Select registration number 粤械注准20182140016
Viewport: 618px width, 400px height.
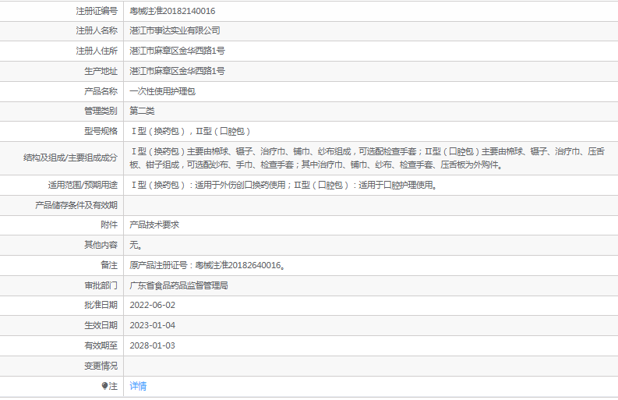coord(172,11)
